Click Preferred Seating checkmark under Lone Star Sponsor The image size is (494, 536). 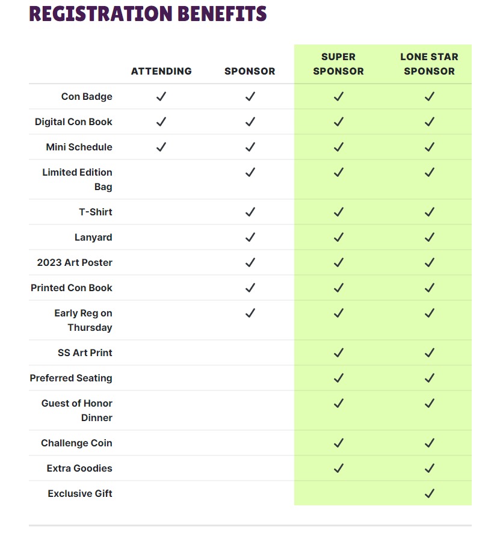pyautogui.click(x=429, y=378)
